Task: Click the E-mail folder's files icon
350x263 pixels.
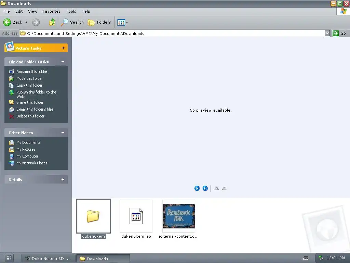Action: tap(11, 109)
